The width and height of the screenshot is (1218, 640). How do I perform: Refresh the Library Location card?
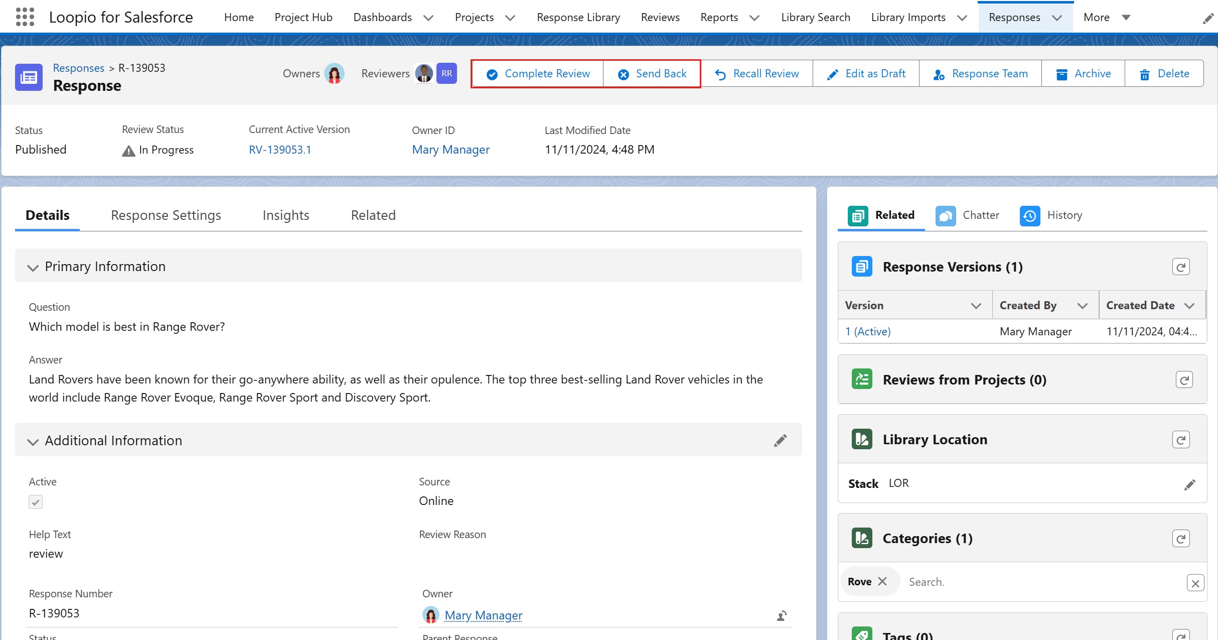1181,440
